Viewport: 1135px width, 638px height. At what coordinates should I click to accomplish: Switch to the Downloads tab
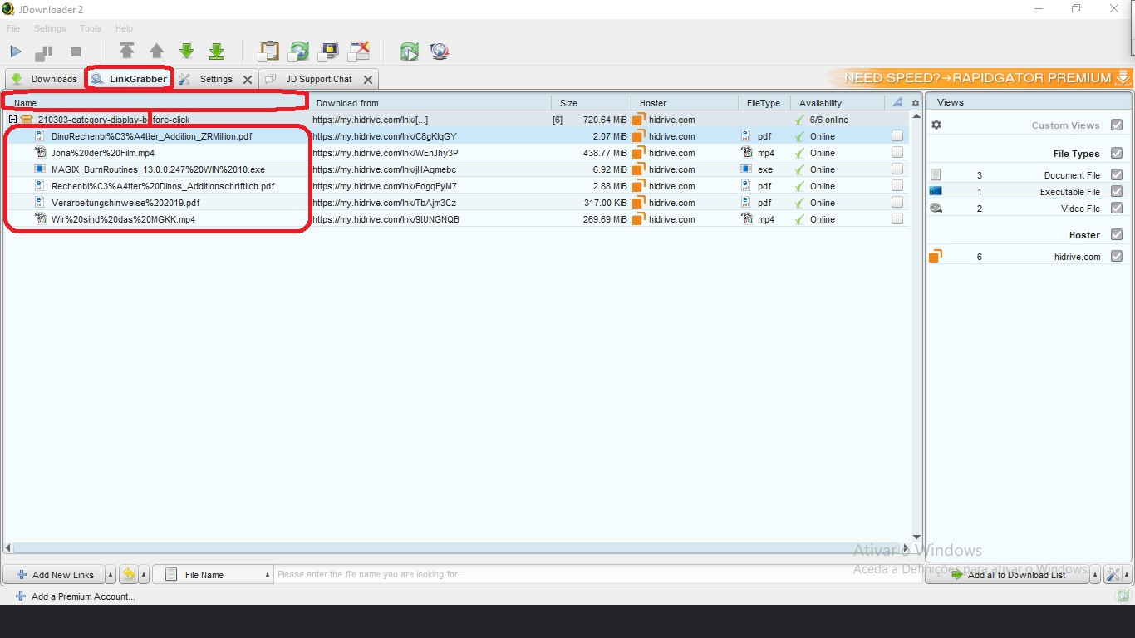click(44, 79)
